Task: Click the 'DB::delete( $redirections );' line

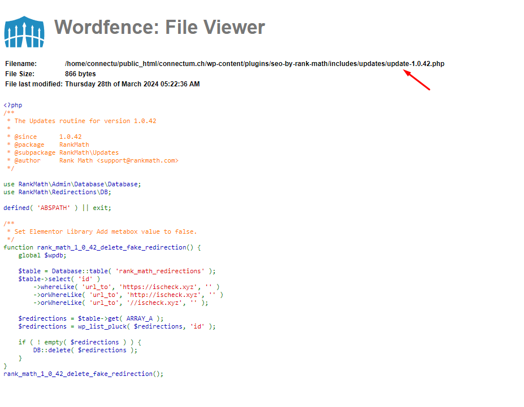Action: [x=85, y=351]
